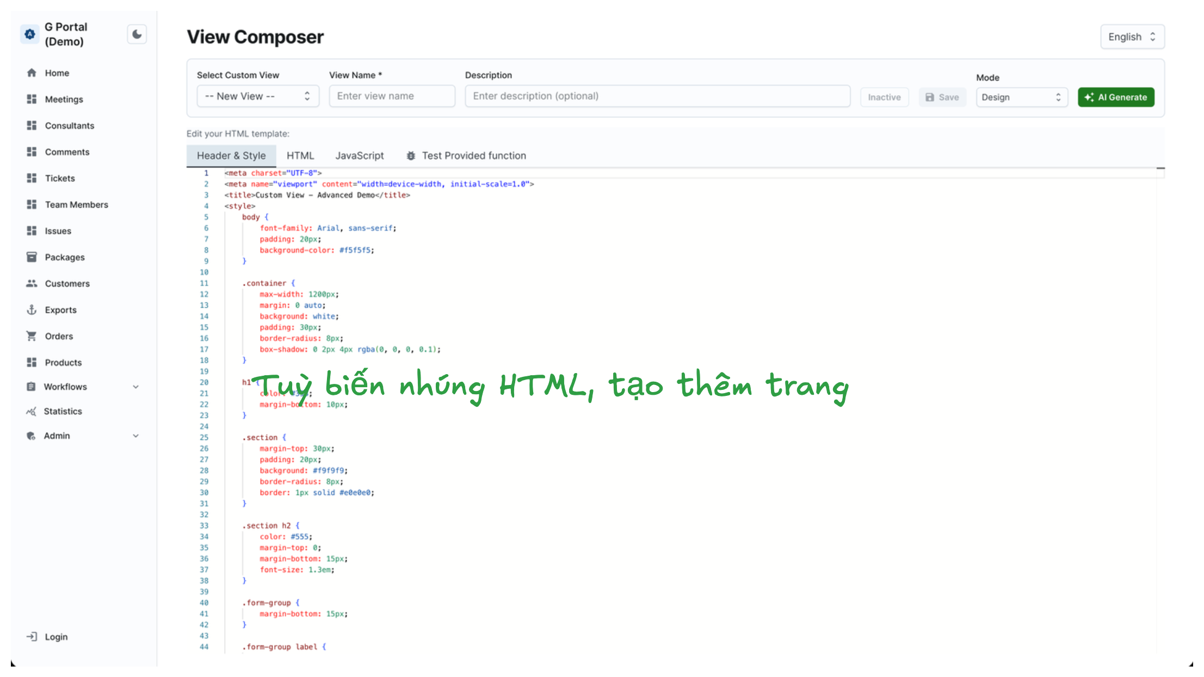Click the Statistics chart icon

(32, 411)
